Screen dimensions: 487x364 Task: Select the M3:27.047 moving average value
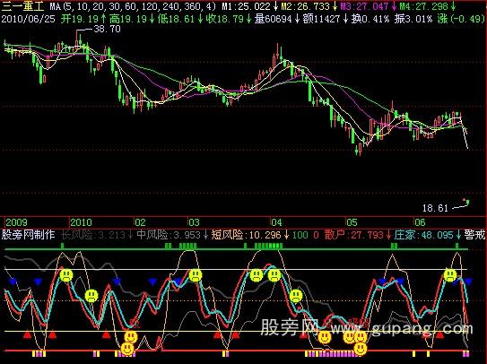[369, 6]
